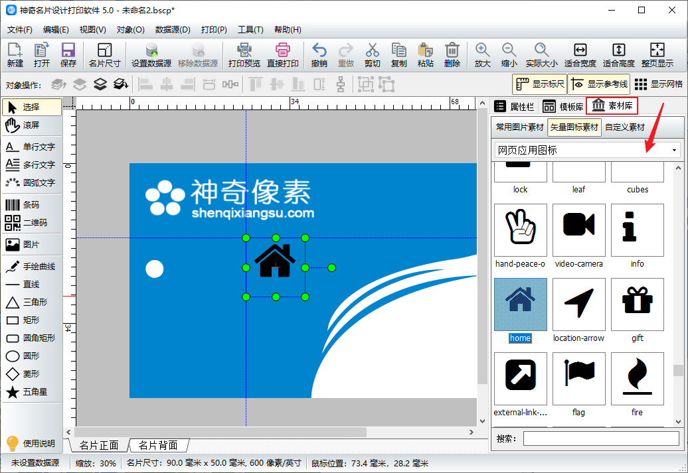The width and height of the screenshot is (688, 473).
Task: Open the 对象(O) menu
Action: (130, 30)
